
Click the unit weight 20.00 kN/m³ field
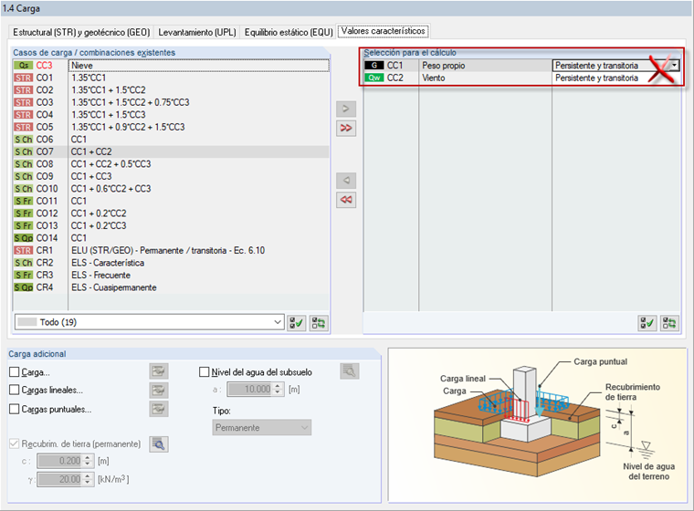point(59,479)
